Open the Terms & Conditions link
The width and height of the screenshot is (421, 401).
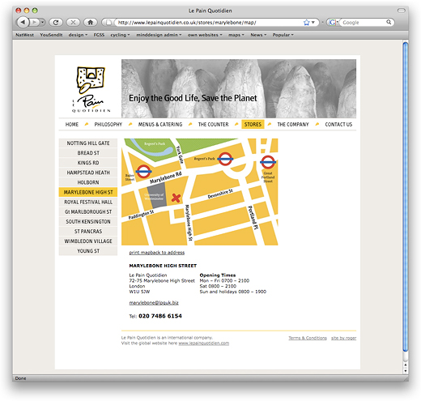pos(308,338)
